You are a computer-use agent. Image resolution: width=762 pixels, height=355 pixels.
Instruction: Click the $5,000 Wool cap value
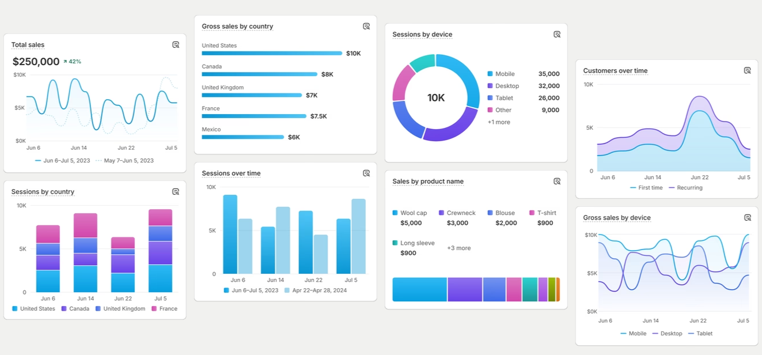click(411, 223)
